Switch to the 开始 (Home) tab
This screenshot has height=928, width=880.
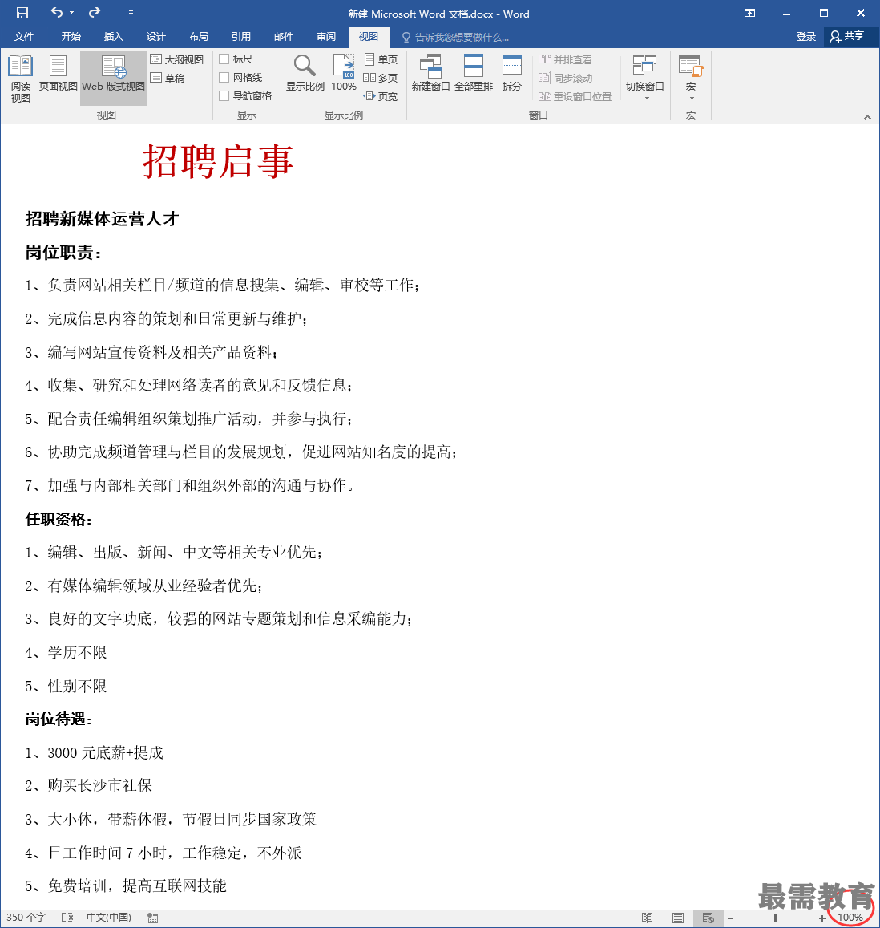click(x=71, y=37)
